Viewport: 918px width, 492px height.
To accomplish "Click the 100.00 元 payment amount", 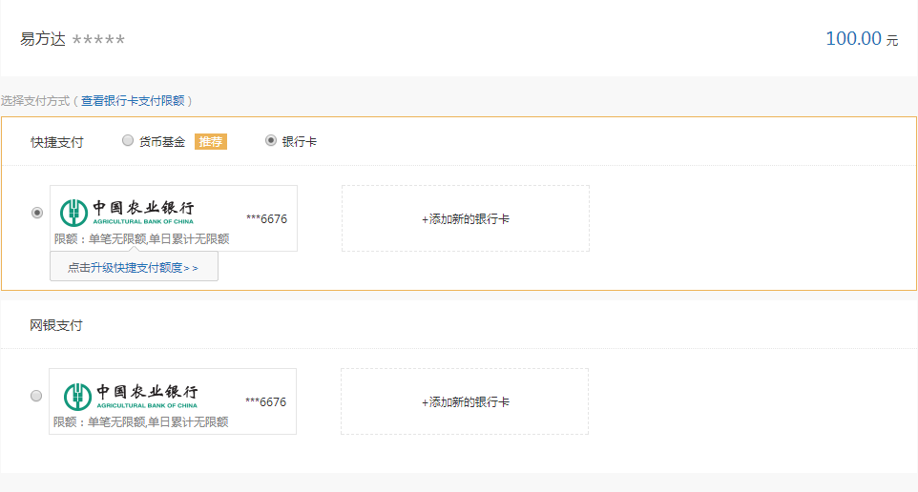I will point(861,39).
